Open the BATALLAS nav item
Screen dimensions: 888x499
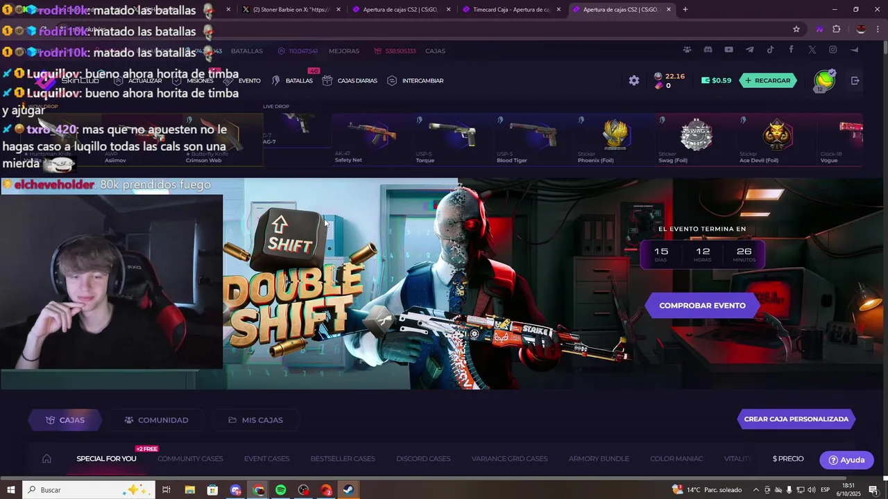(x=292, y=80)
